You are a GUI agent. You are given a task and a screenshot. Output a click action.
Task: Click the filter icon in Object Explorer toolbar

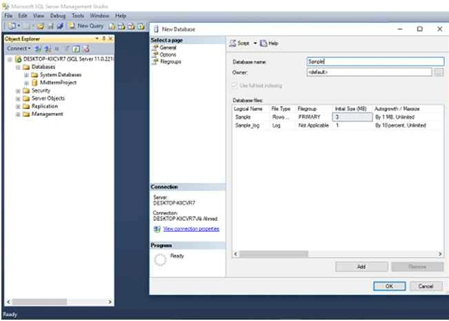point(67,49)
